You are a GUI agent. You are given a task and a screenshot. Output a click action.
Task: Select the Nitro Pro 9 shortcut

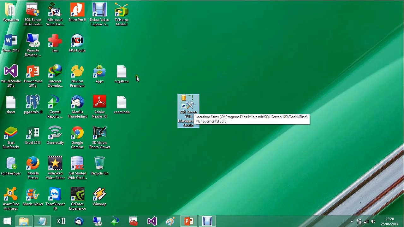click(x=77, y=13)
